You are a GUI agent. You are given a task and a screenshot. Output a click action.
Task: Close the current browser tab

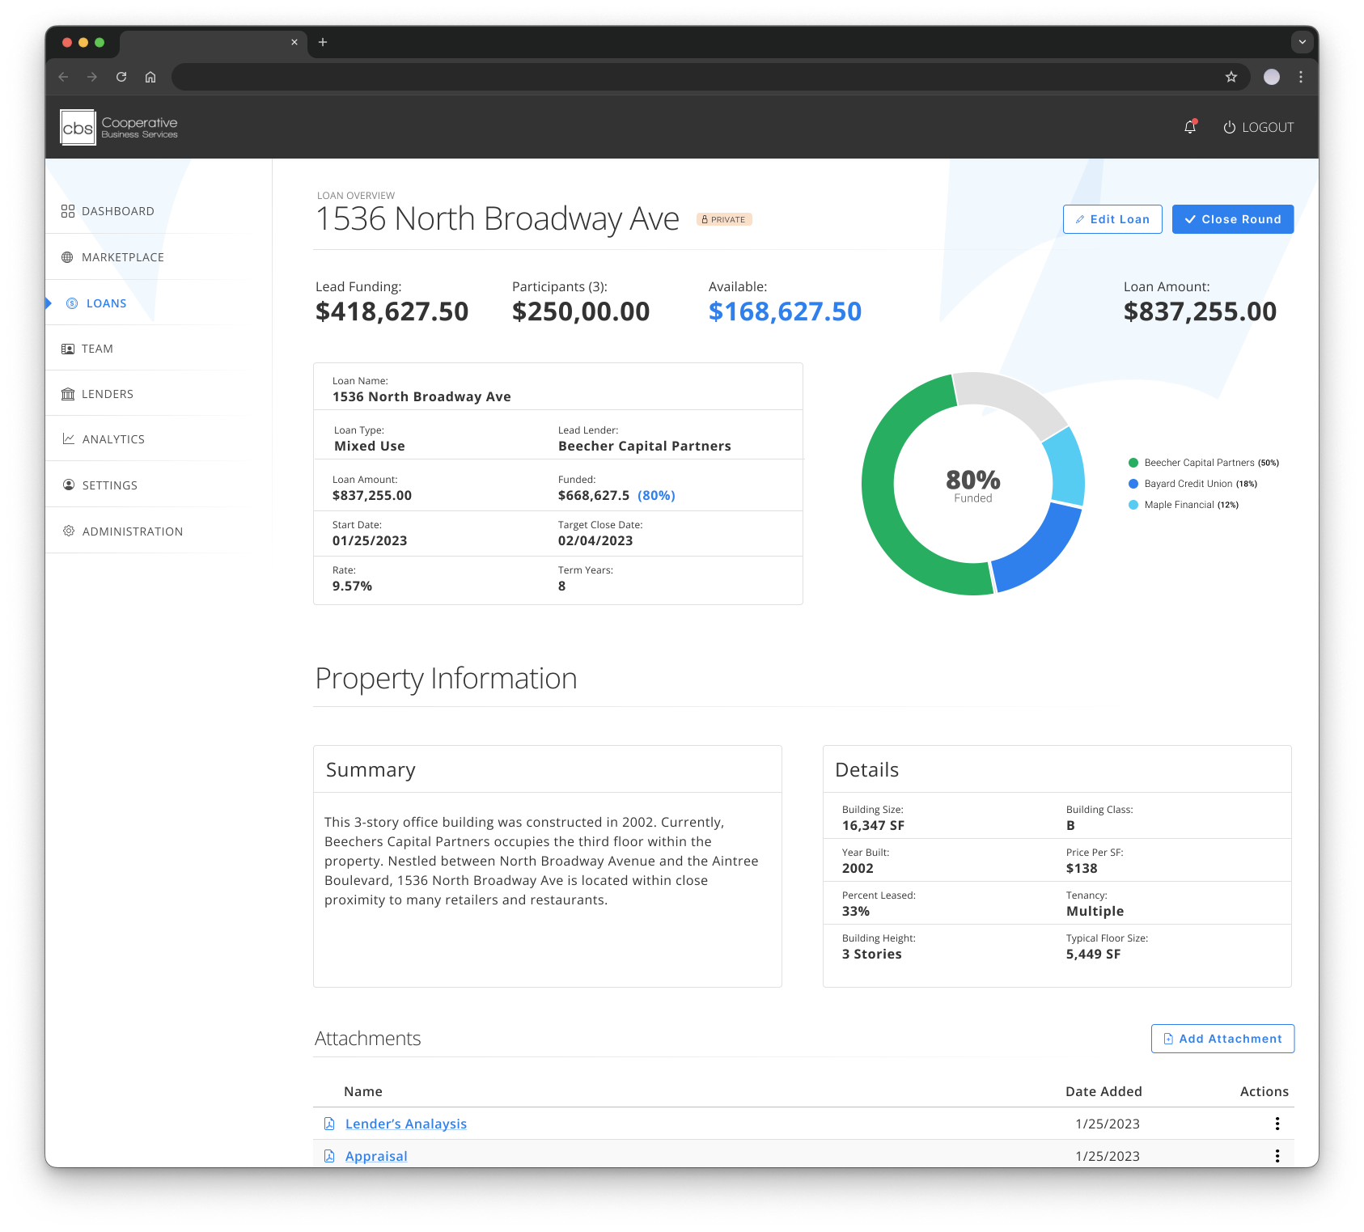pyautogui.click(x=294, y=42)
